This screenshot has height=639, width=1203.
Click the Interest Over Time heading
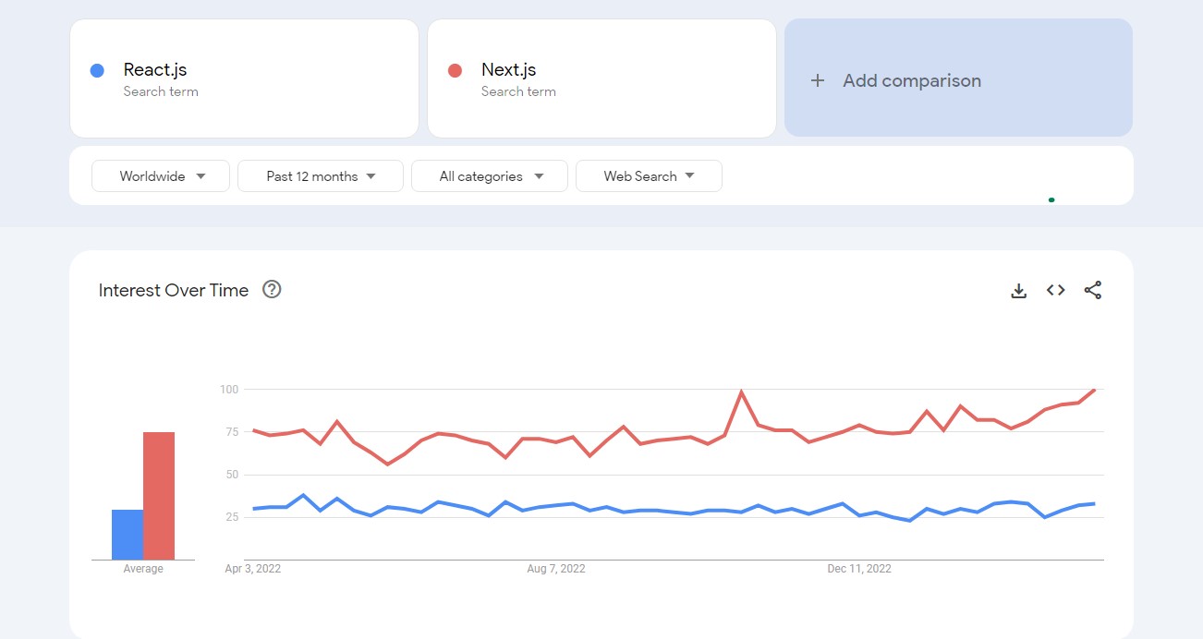(174, 290)
